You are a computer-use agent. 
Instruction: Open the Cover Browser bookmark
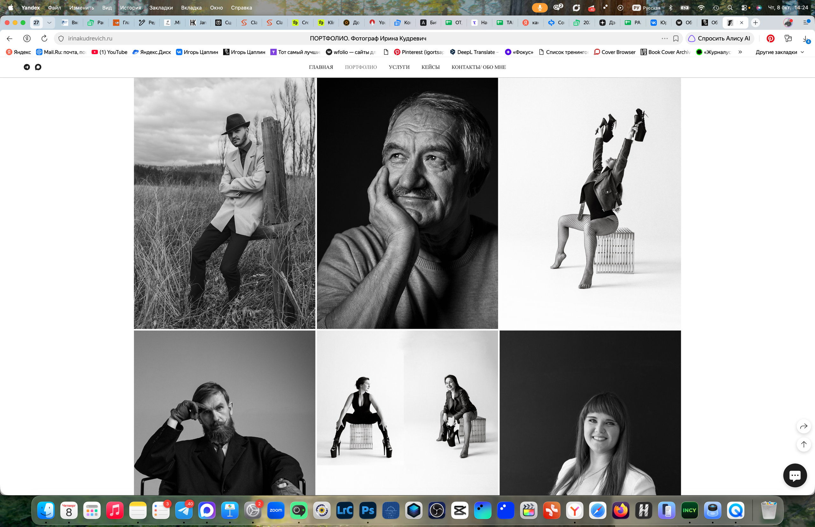[x=614, y=52]
